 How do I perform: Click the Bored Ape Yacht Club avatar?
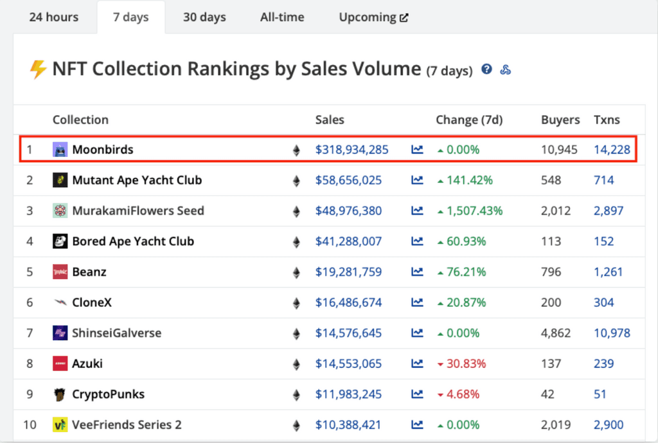(60, 242)
